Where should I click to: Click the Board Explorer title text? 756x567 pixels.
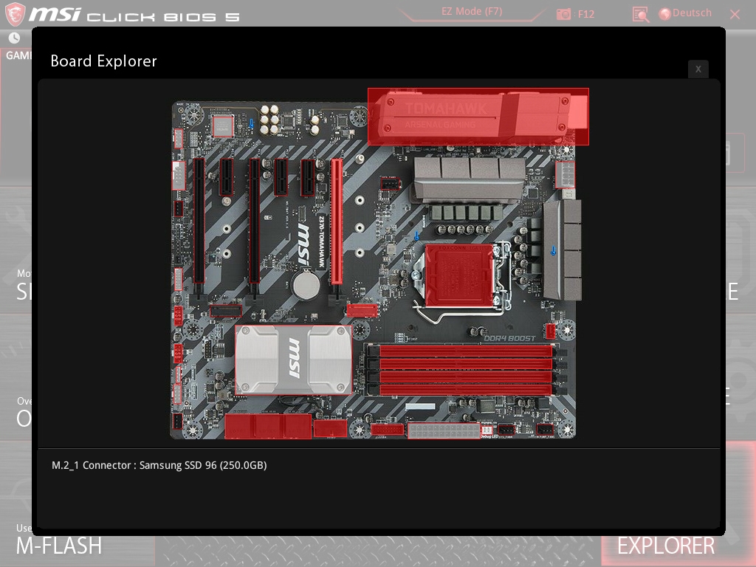click(103, 61)
